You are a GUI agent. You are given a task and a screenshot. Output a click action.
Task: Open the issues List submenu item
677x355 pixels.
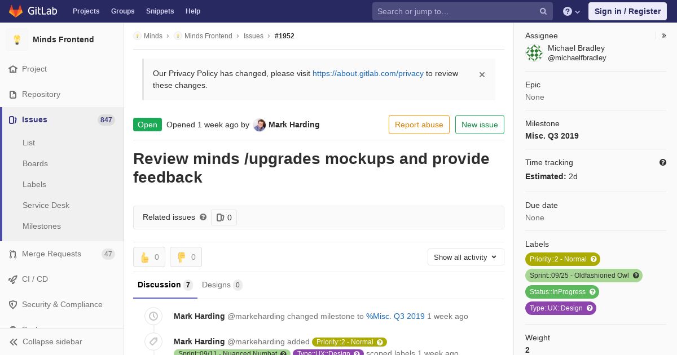pos(29,143)
